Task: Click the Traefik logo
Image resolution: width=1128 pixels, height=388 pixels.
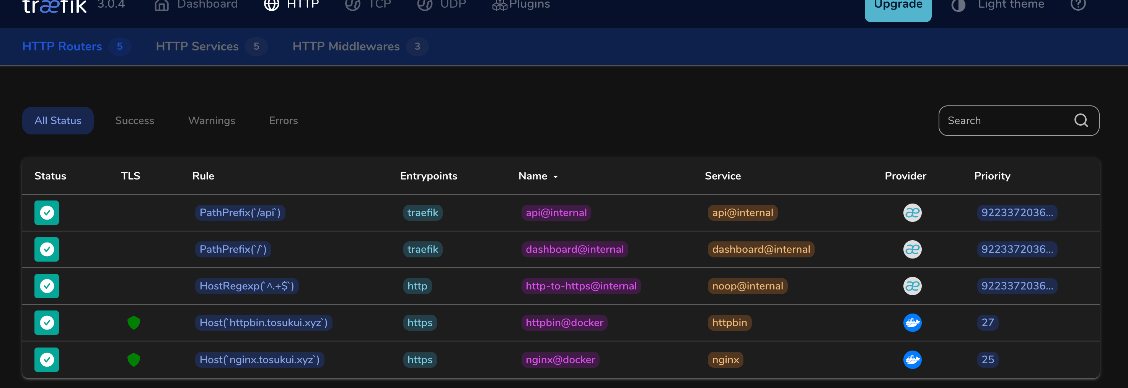Action: click(x=55, y=6)
